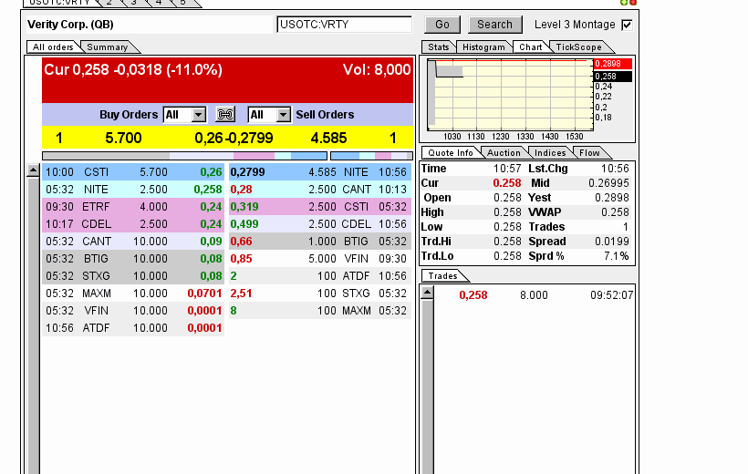Switch to workspace tab 2
This screenshot has height=474, width=748.
[109, 3]
